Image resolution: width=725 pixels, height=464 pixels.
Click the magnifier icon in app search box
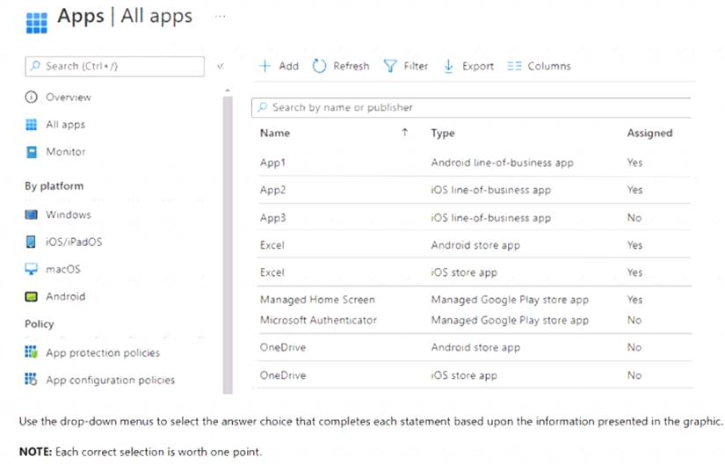pyautogui.click(x=262, y=107)
